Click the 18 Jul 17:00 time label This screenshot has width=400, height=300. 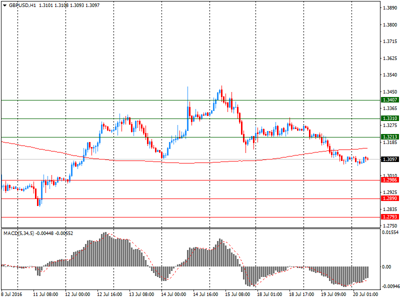pos(301,294)
